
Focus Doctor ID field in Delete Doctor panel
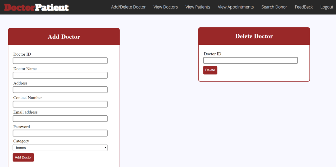tap(250, 60)
